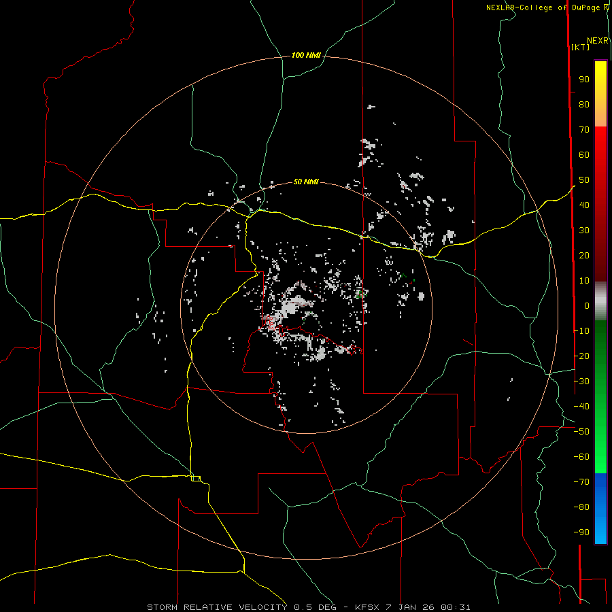This screenshot has height=612, width=612.
Task: Click the -70 value on the velocity scale
Action: [581, 482]
